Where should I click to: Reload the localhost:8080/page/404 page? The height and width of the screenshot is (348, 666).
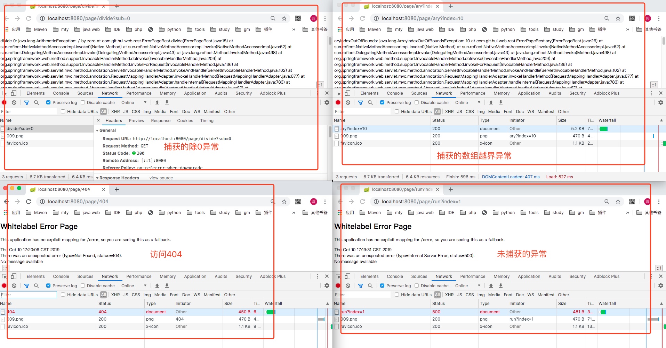pyautogui.click(x=29, y=202)
